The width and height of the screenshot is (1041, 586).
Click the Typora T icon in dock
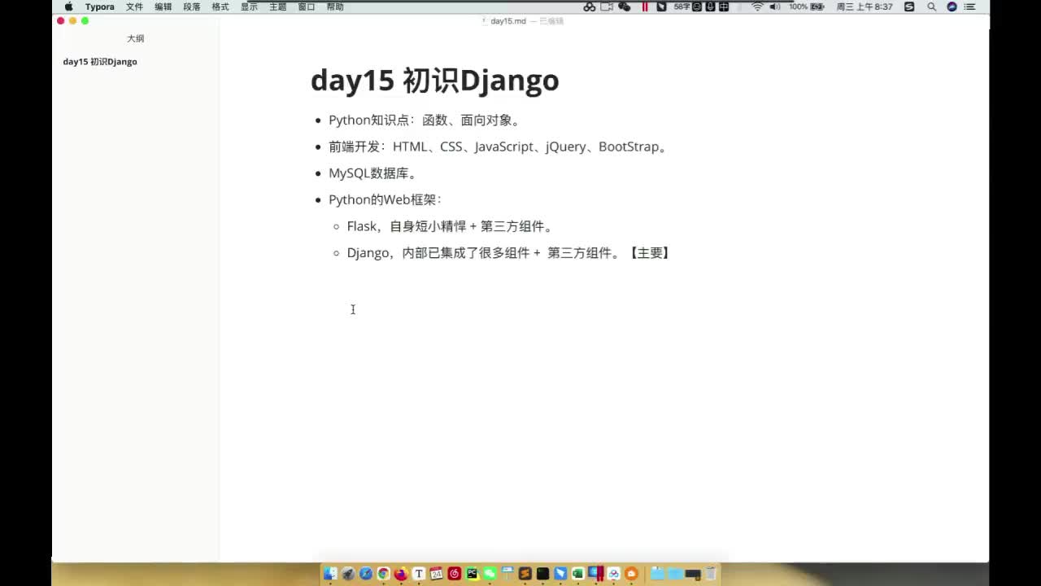point(419,574)
